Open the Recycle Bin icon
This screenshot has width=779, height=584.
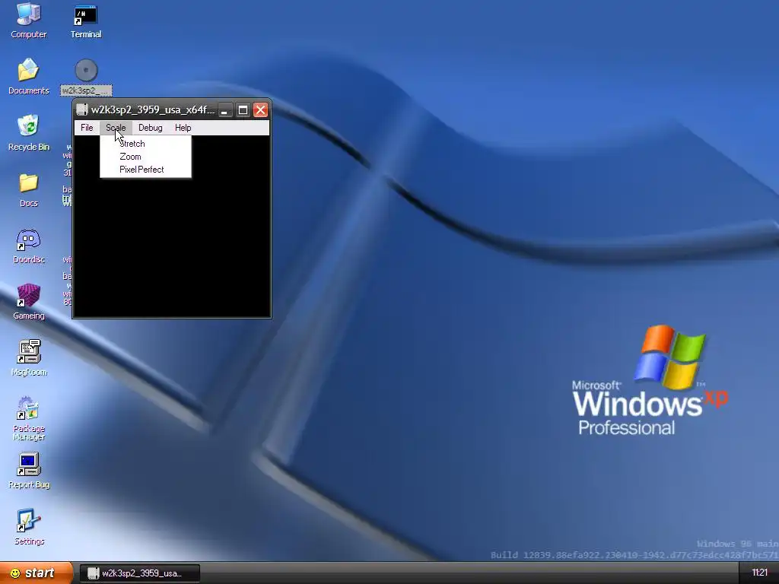click(x=28, y=133)
